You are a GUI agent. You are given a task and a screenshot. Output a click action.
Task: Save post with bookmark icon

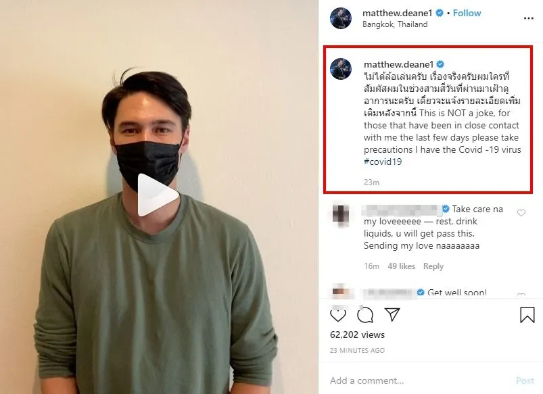pyautogui.click(x=527, y=315)
